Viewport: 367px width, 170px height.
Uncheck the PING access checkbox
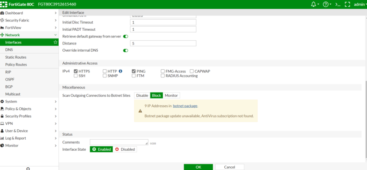(133, 71)
